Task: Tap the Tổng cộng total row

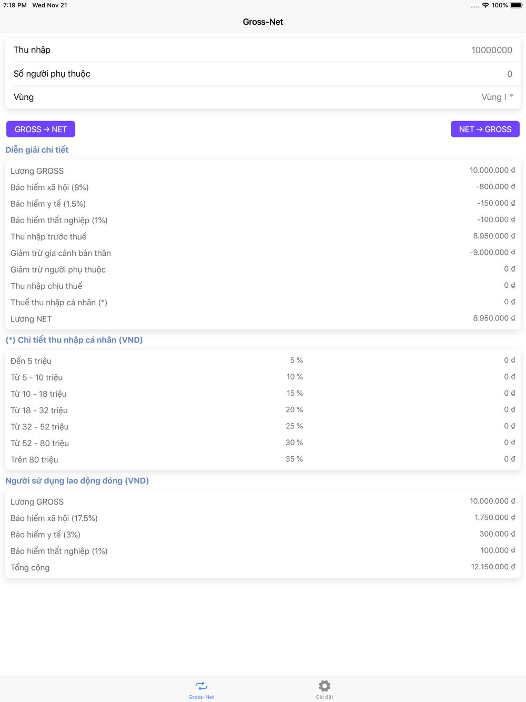Action: 262,567
